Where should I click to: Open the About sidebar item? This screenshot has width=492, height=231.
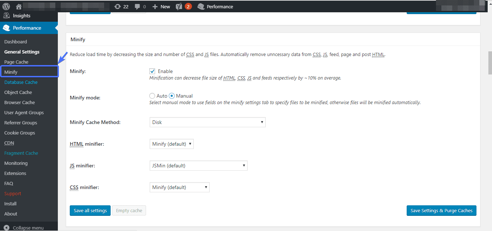pos(11,214)
